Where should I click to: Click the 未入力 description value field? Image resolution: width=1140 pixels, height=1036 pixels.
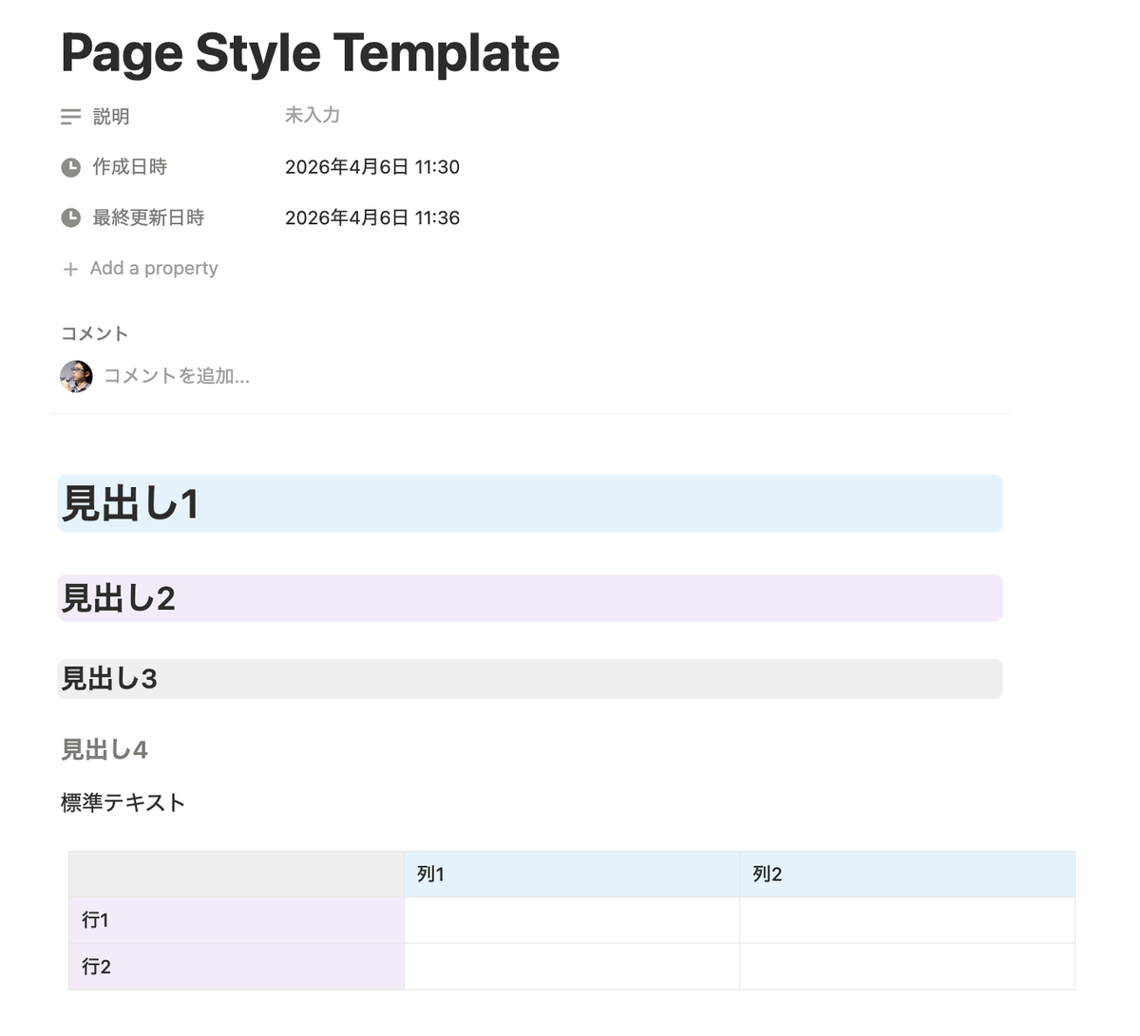(313, 115)
